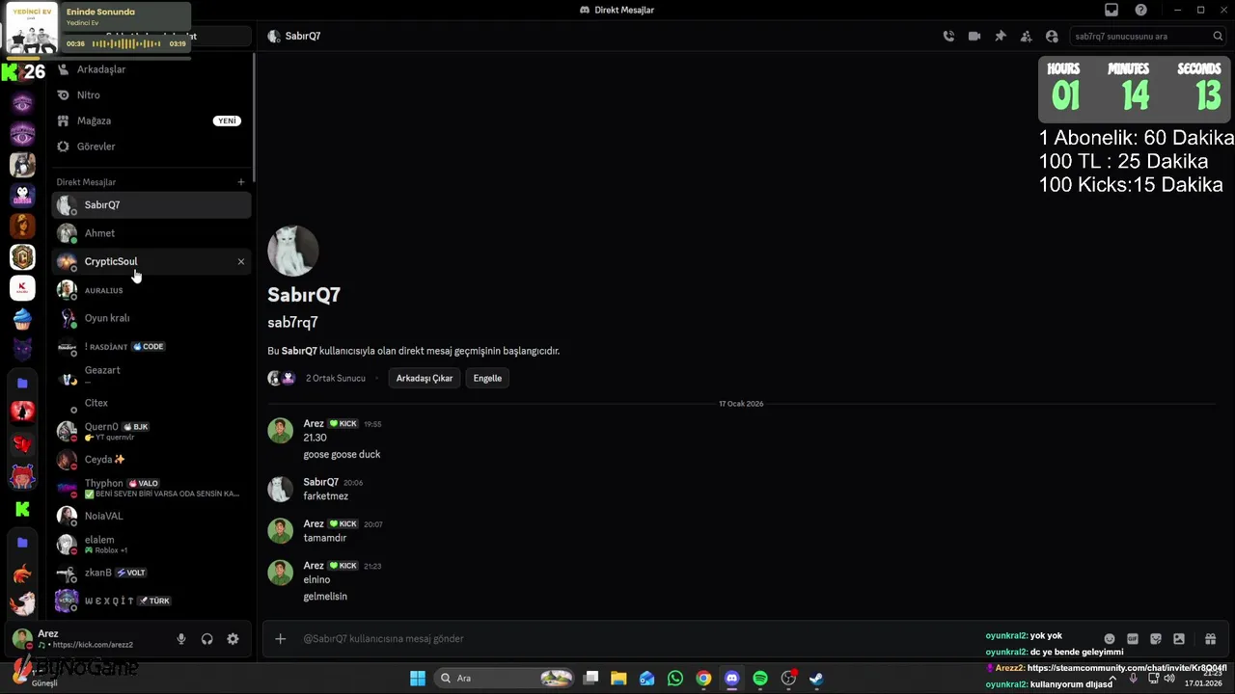Add friends to DM icon

(1026, 36)
